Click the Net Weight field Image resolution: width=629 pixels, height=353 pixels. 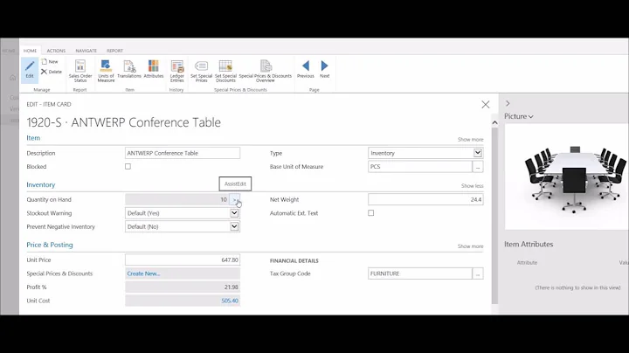(x=425, y=199)
